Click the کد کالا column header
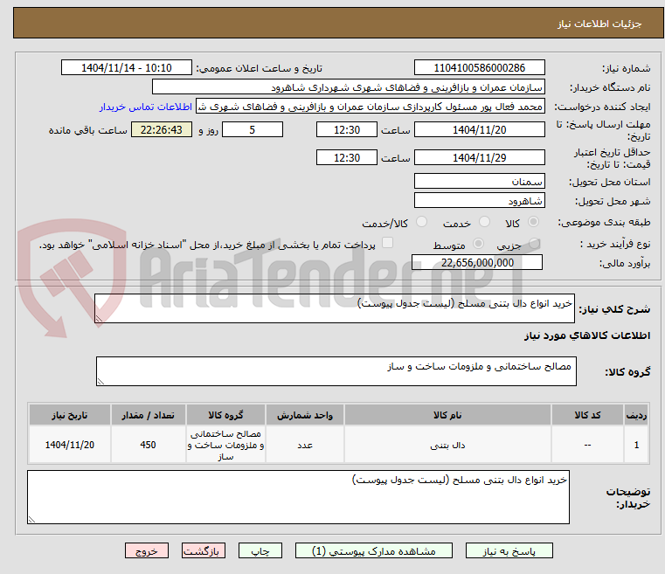This screenshot has width=665, height=574. pyautogui.click(x=587, y=415)
